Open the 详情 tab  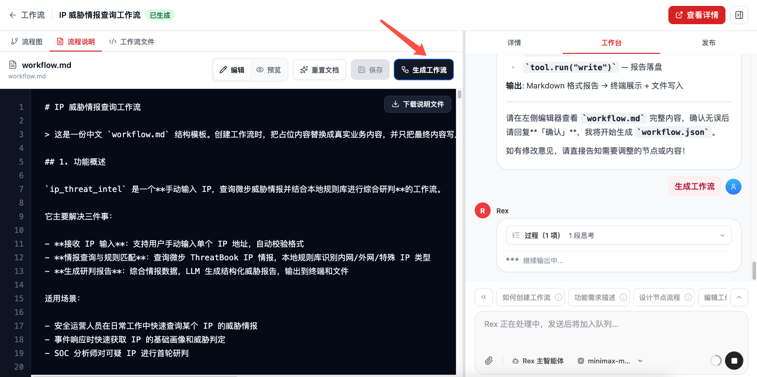514,42
